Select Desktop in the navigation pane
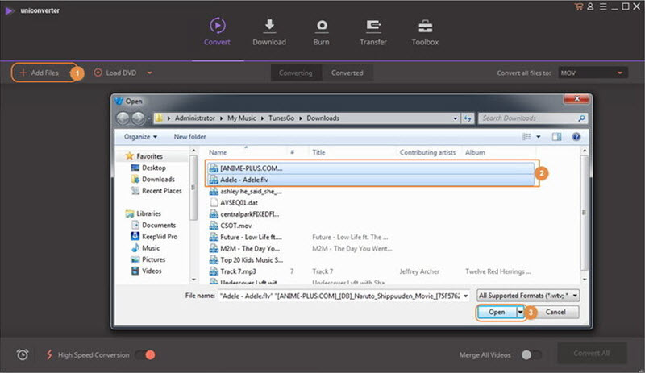Image resolution: width=645 pixels, height=373 pixels. tap(148, 168)
